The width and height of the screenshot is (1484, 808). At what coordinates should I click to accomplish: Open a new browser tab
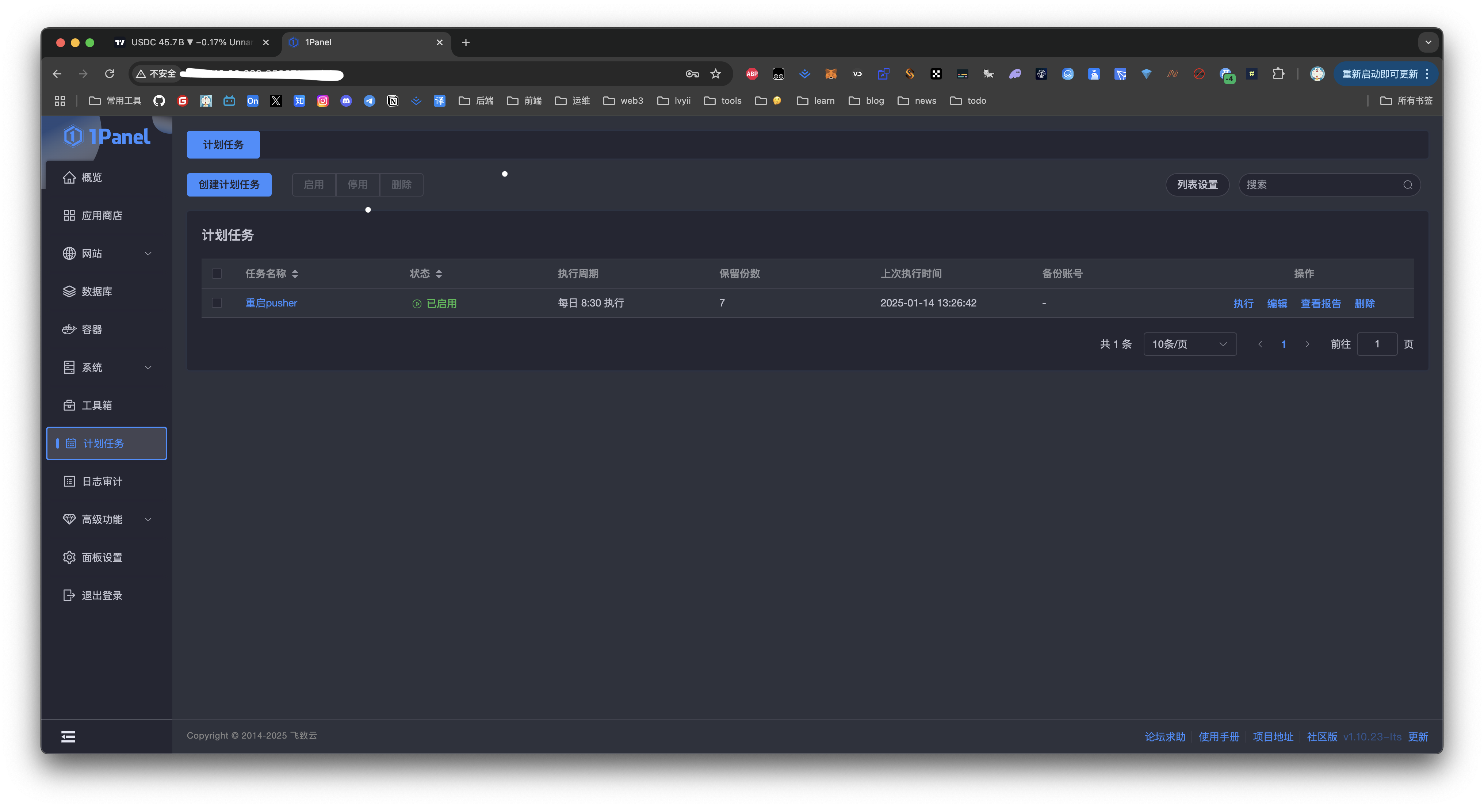click(466, 42)
